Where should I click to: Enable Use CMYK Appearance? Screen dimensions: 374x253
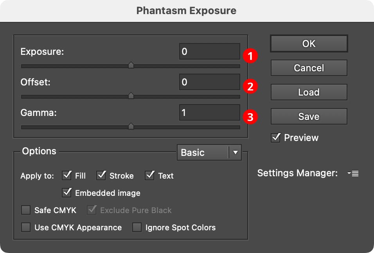(25, 227)
